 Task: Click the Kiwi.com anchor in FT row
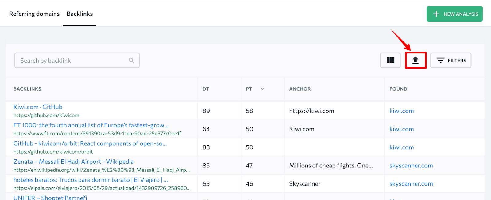click(302, 129)
